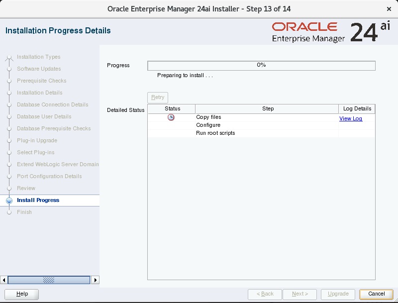Select the Copy files row text
Viewport: 398px width, 303px height.
click(208, 117)
